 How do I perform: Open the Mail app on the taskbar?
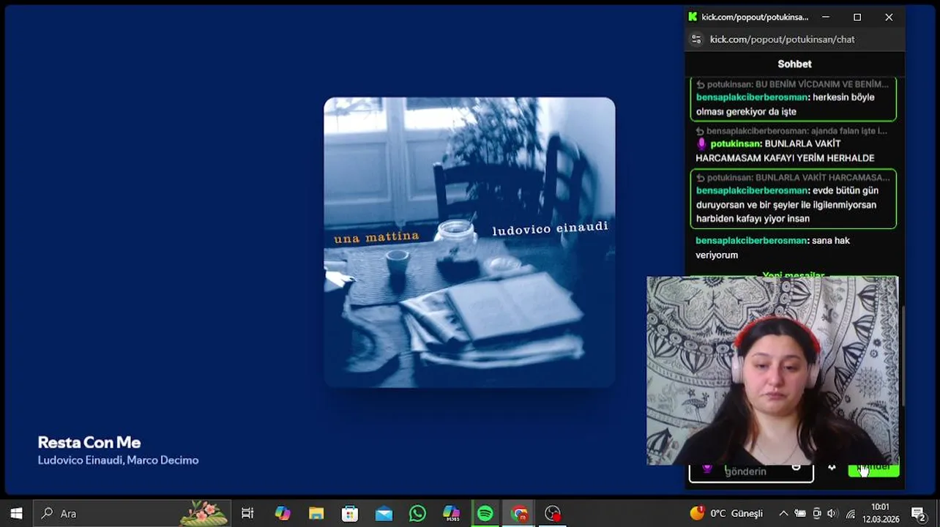point(384,513)
